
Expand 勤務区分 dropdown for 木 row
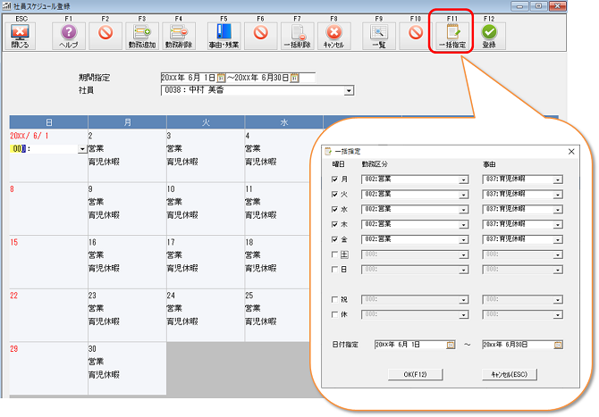click(x=463, y=225)
